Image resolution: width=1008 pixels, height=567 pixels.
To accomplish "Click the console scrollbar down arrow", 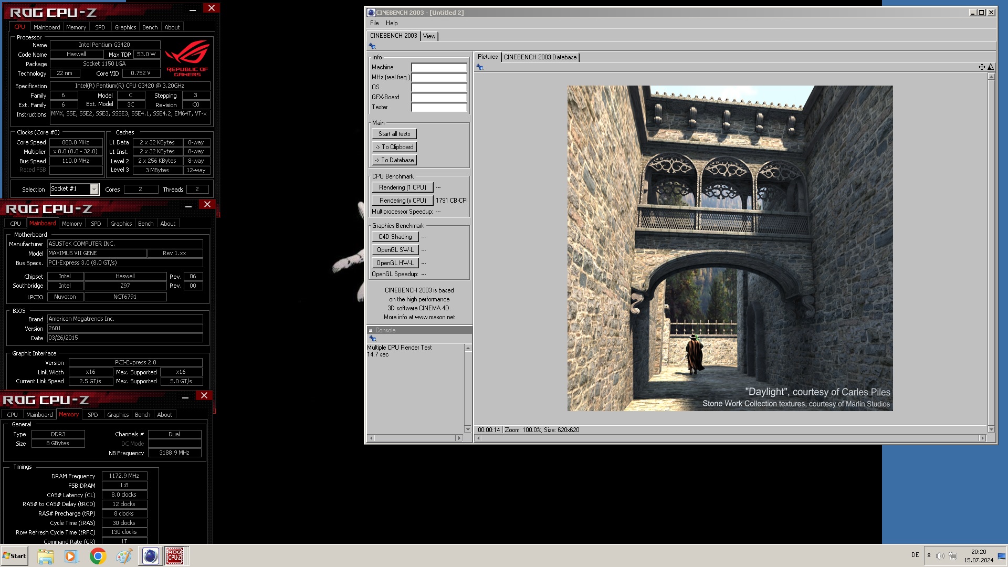I will point(468,429).
